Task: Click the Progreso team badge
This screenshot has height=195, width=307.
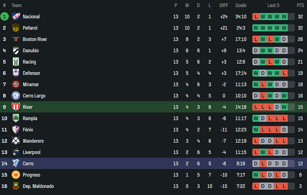Action: (x=16, y=175)
